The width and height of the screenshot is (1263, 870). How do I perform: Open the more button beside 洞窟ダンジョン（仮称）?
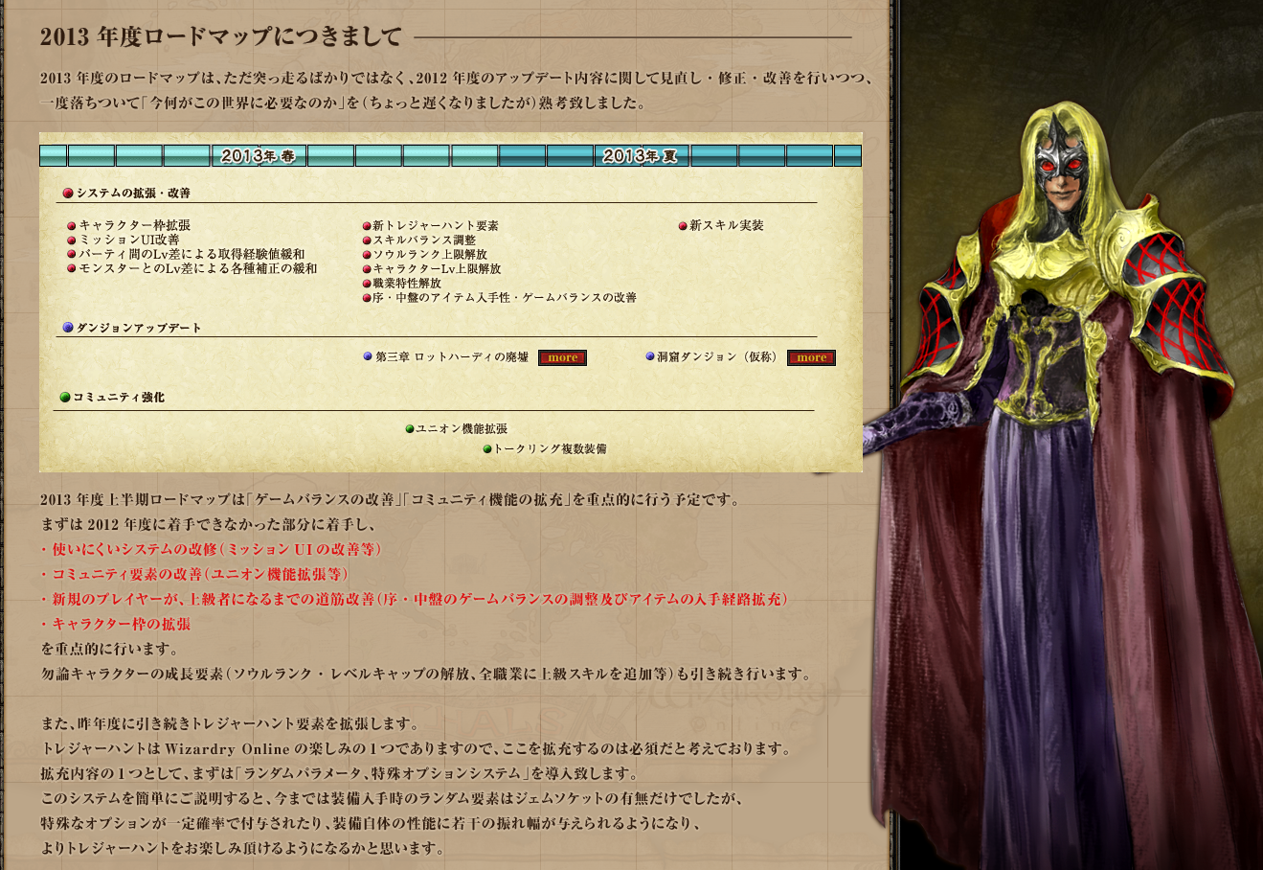click(811, 357)
